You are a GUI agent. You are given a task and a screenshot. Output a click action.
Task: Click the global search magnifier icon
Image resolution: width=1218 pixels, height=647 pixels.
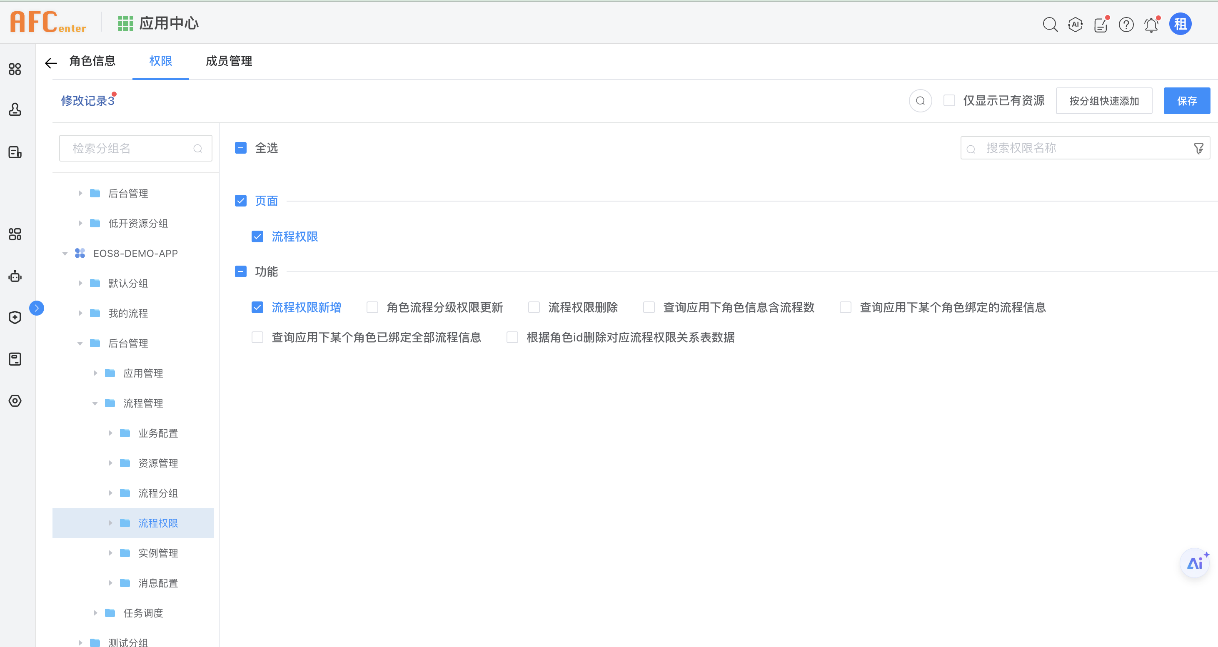click(1050, 24)
